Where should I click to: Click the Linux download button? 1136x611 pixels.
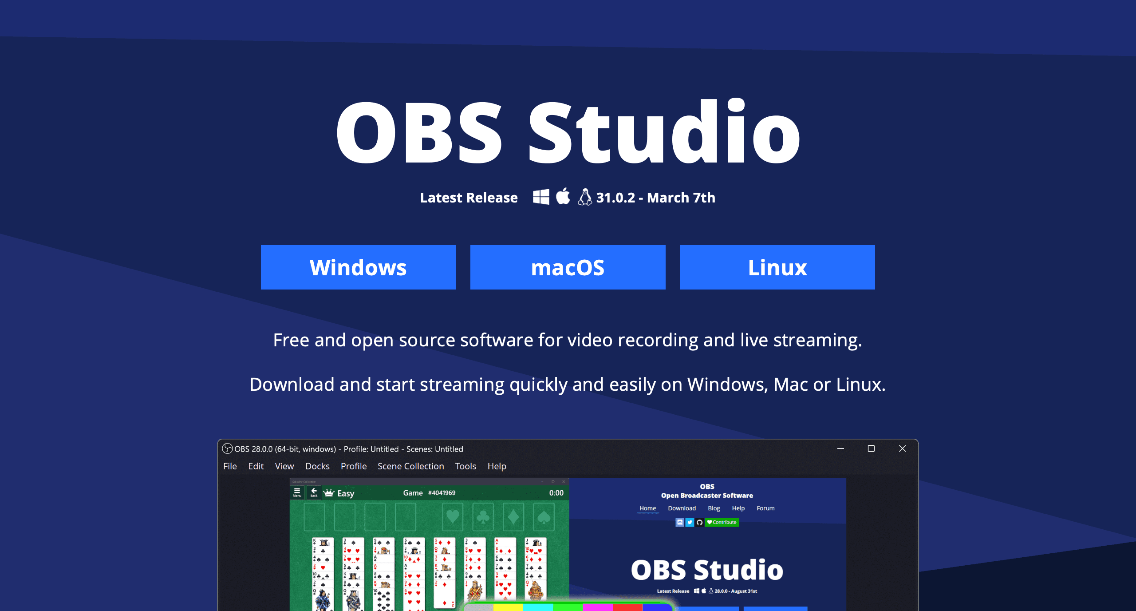tap(777, 267)
